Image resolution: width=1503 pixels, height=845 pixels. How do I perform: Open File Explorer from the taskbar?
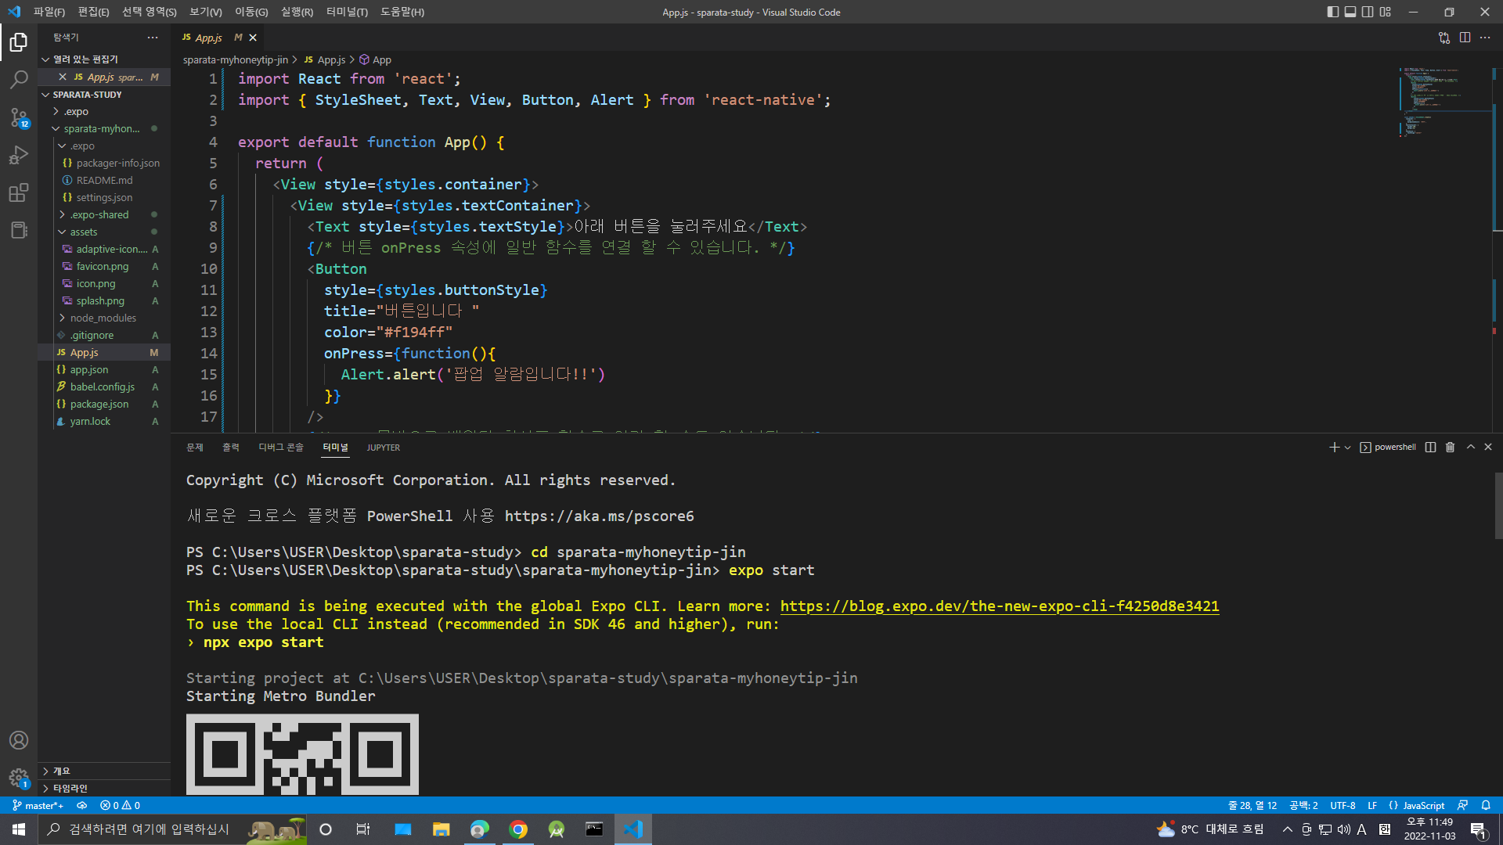tap(442, 829)
